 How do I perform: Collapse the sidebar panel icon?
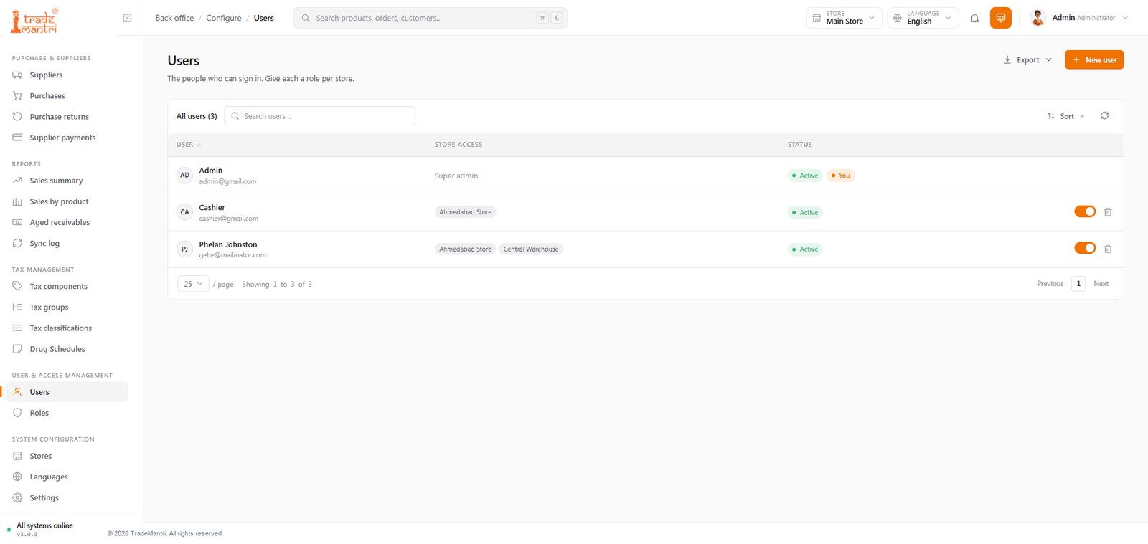click(x=127, y=18)
